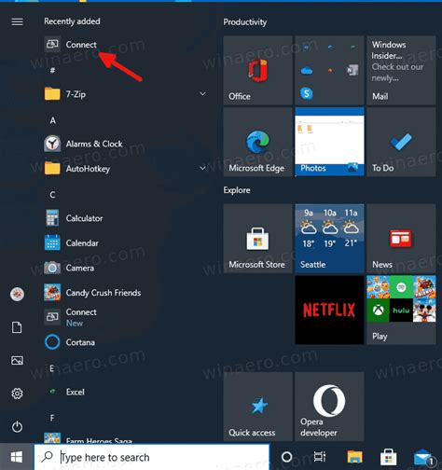The image size is (442, 470).
Task: Open Excel from app list
Action: [x=64, y=392]
